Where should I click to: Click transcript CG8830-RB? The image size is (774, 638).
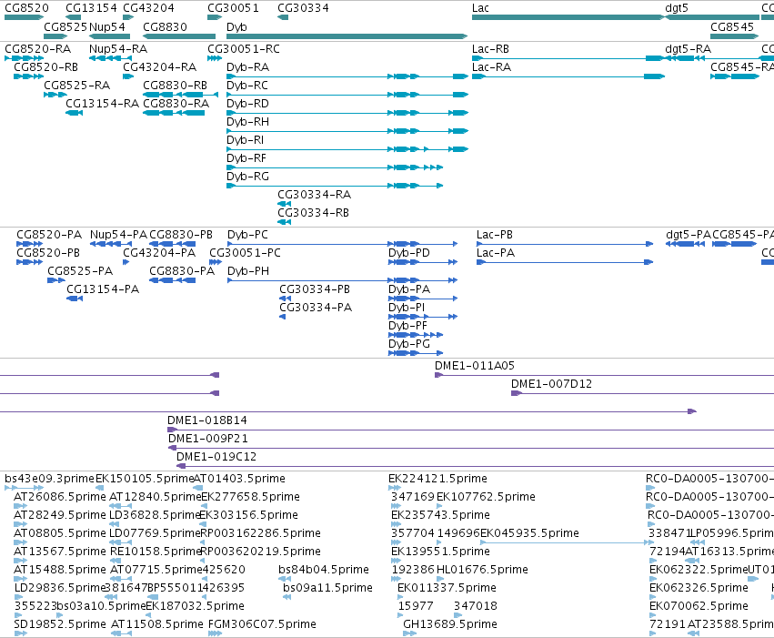pyautogui.click(x=175, y=86)
